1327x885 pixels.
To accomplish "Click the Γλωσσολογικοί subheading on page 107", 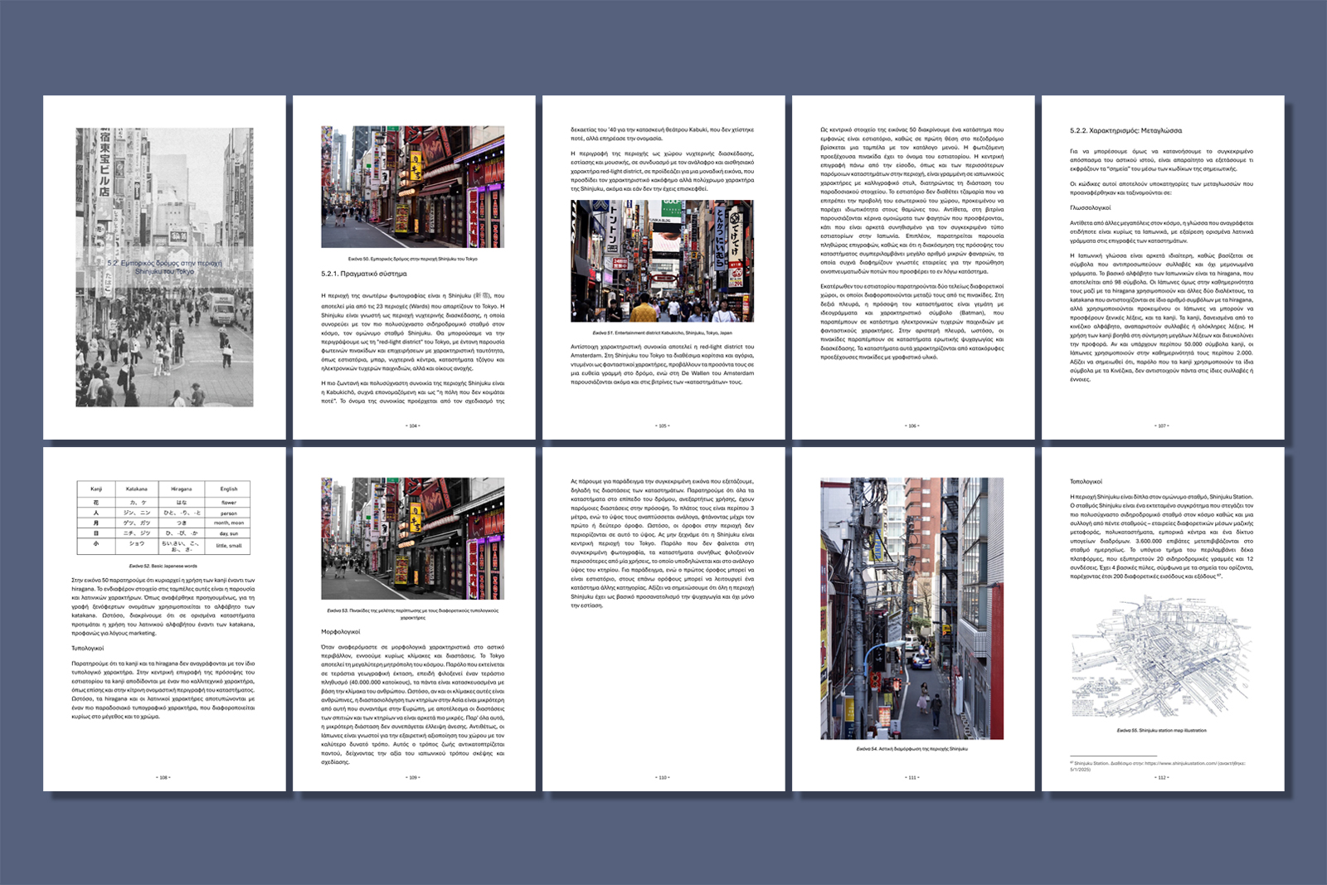I will (1090, 208).
